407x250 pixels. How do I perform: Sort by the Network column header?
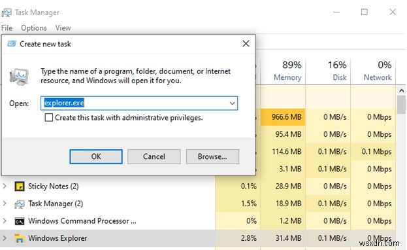pyautogui.click(x=373, y=71)
